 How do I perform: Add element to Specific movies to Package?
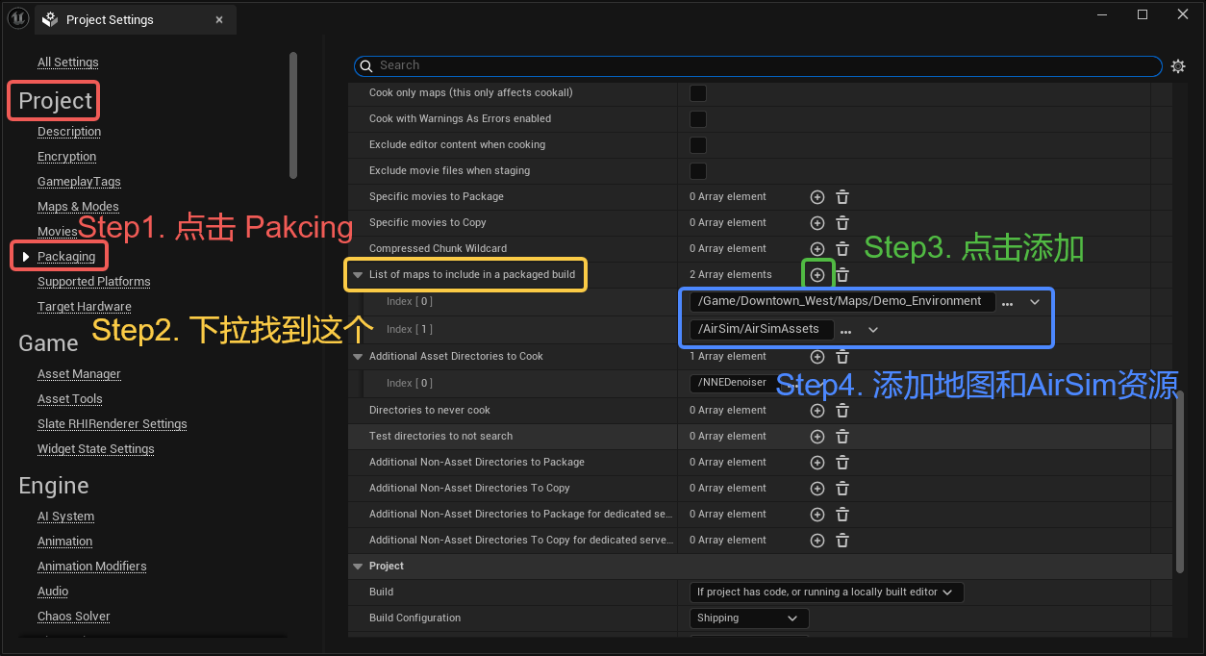pyautogui.click(x=817, y=197)
